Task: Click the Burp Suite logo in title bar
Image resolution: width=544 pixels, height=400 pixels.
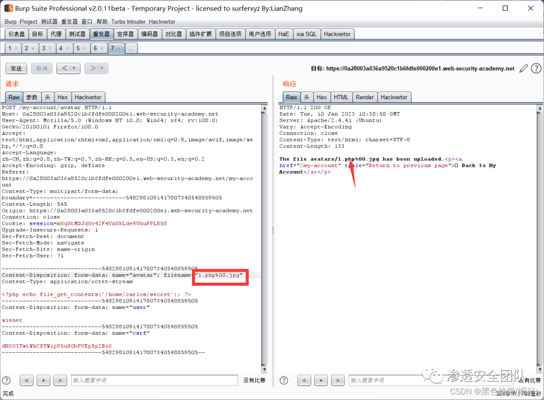Action: (x=9, y=8)
